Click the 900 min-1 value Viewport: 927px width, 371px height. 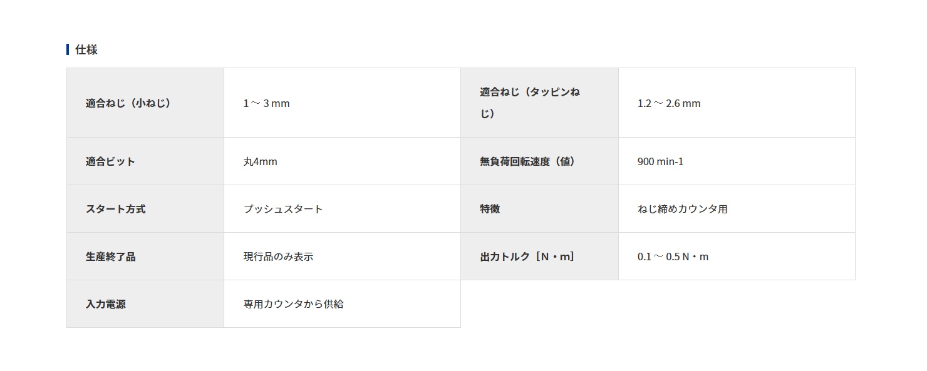click(x=661, y=161)
